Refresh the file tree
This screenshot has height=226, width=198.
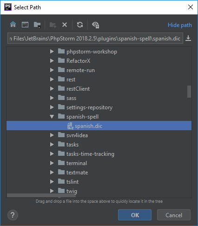tap(80, 25)
